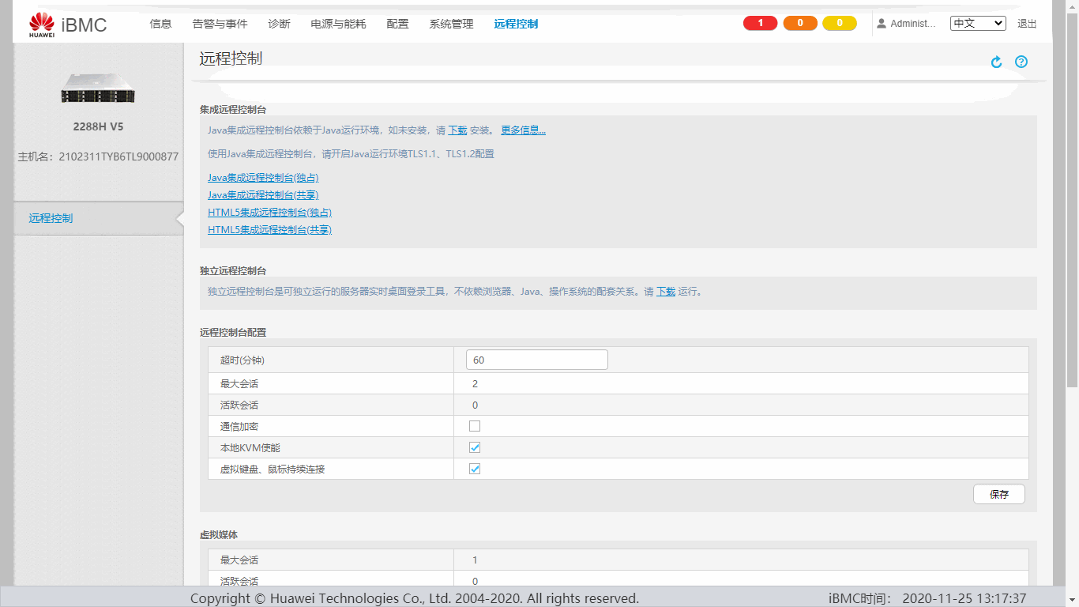This screenshot has width=1079, height=607.
Task: Click the 保存 button
Action: coord(998,494)
